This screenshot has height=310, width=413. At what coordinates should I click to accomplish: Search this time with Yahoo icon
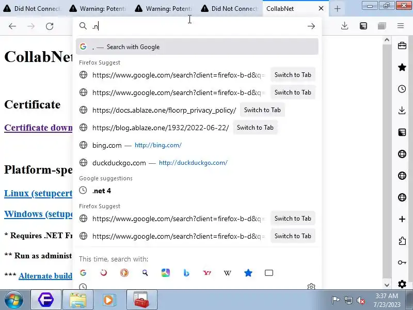coord(207,273)
